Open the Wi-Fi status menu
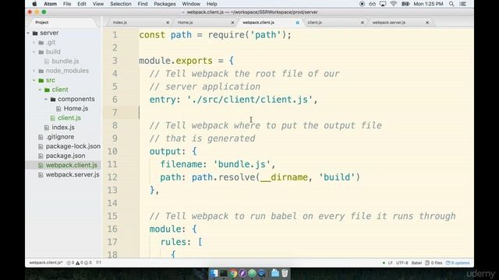The image size is (499, 280). point(393,4)
